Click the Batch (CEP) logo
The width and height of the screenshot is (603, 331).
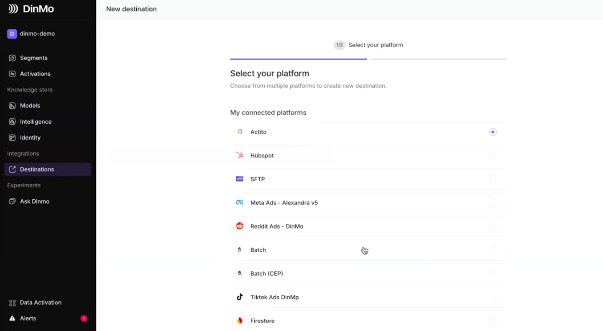(240, 273)
